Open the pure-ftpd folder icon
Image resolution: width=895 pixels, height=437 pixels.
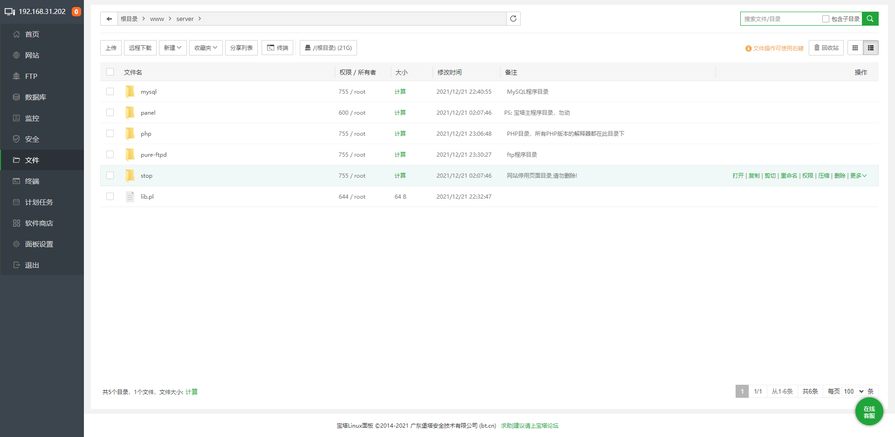pyautogui.click(x=130, y=154)
